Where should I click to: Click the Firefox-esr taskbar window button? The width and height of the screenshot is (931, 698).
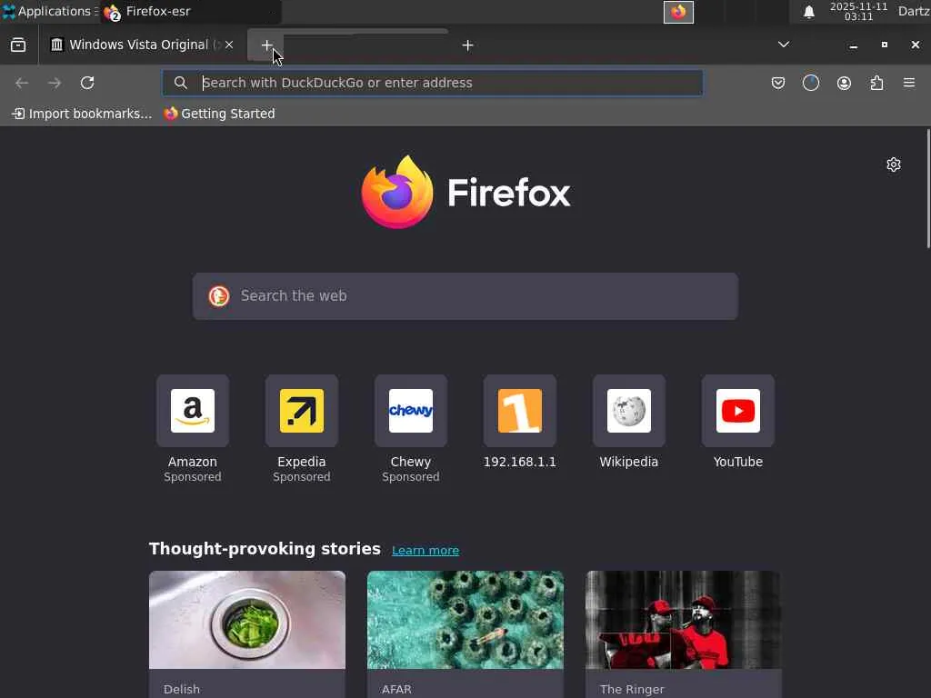[x=190, y=11]
